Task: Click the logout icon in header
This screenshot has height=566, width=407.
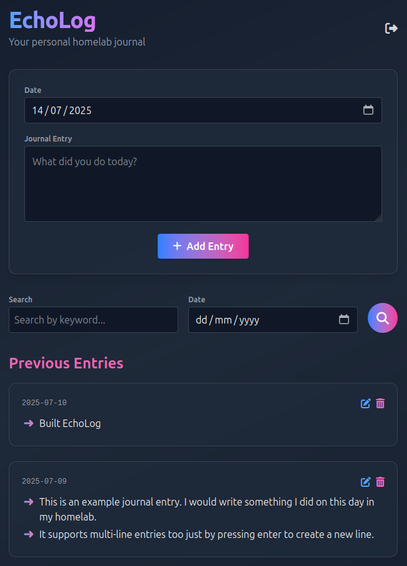Action: pos(391,28)
